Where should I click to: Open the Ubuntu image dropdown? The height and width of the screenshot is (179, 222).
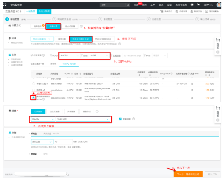pos(43,119)
